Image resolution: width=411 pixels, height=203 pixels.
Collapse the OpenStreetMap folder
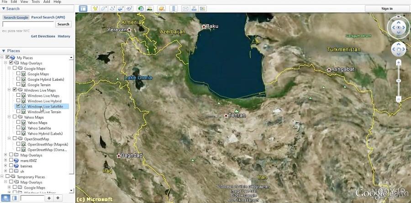[9, 138]
